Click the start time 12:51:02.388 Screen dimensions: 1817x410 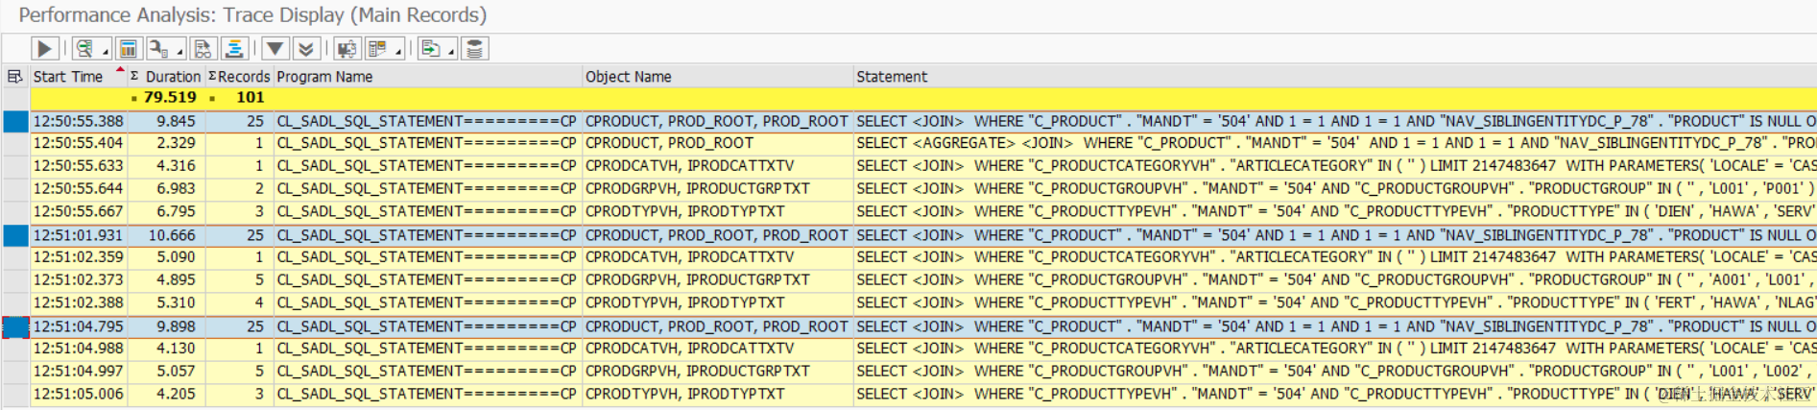point(79,302)
